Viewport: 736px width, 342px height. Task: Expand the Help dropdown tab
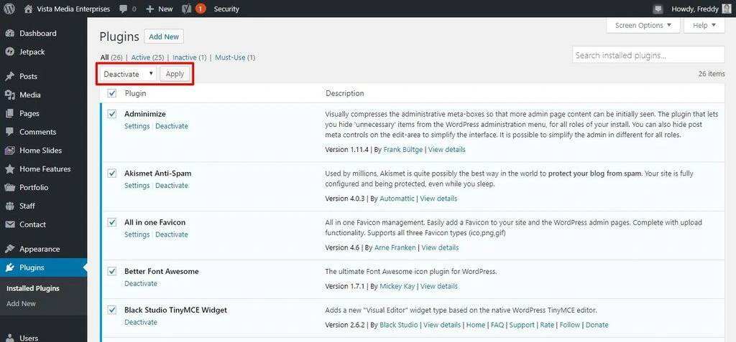tap(703, 25)
